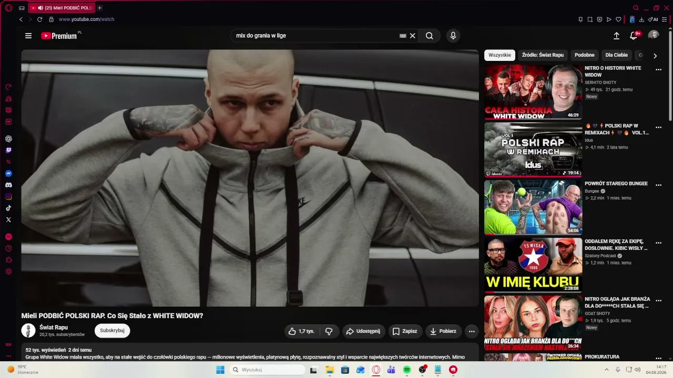This screenshot has height=378, width=673.
Task: Open options for NITRO O HISTORII WHITE WIDOW
Action: 658,70
